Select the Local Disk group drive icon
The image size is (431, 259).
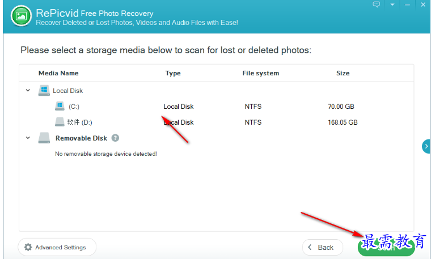44,90
